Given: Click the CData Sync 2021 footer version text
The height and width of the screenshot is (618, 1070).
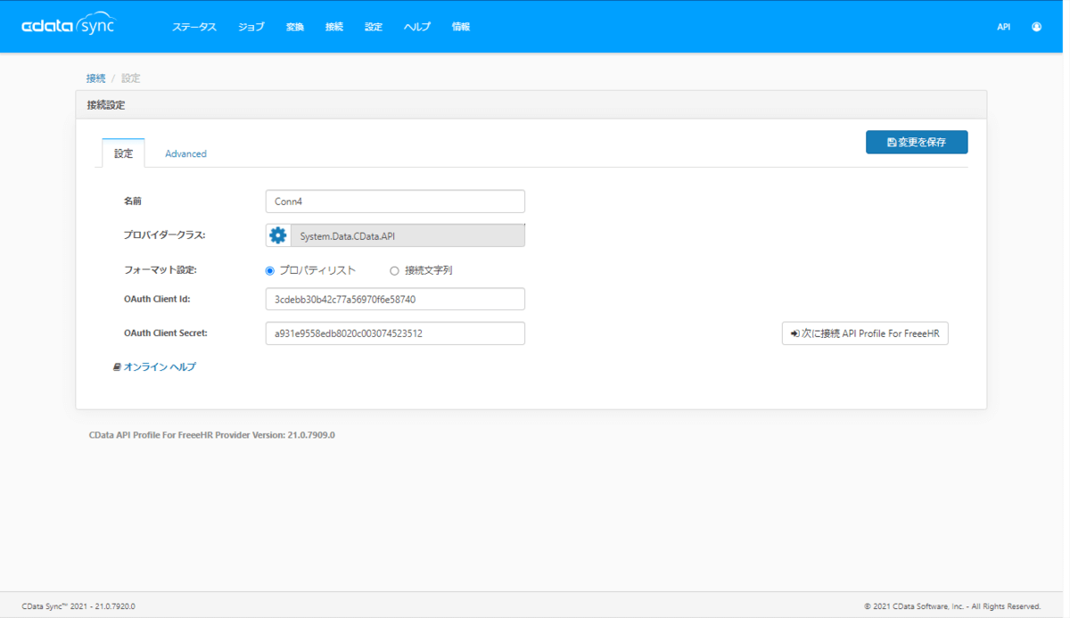Looking at the screenshot, I should click(78, 606).
